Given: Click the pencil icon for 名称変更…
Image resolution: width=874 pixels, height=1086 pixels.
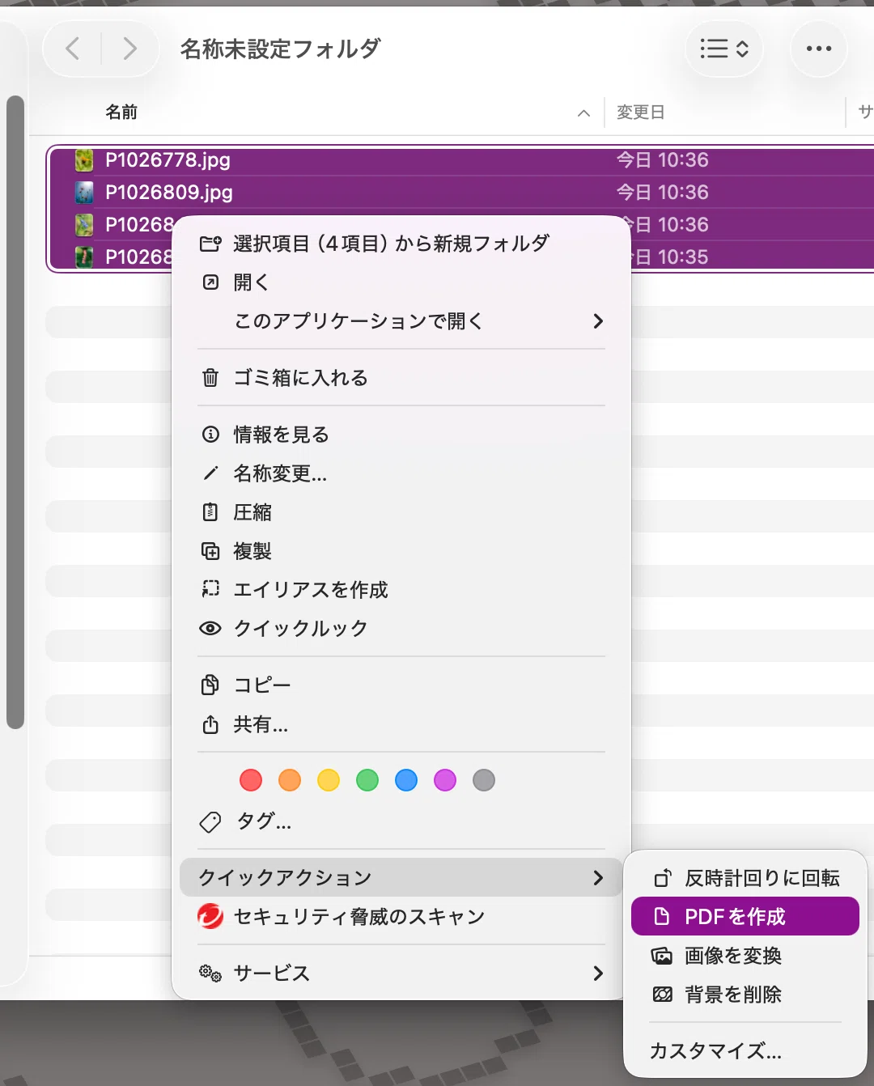Looking at the screenshot, I should pos(210,473).
